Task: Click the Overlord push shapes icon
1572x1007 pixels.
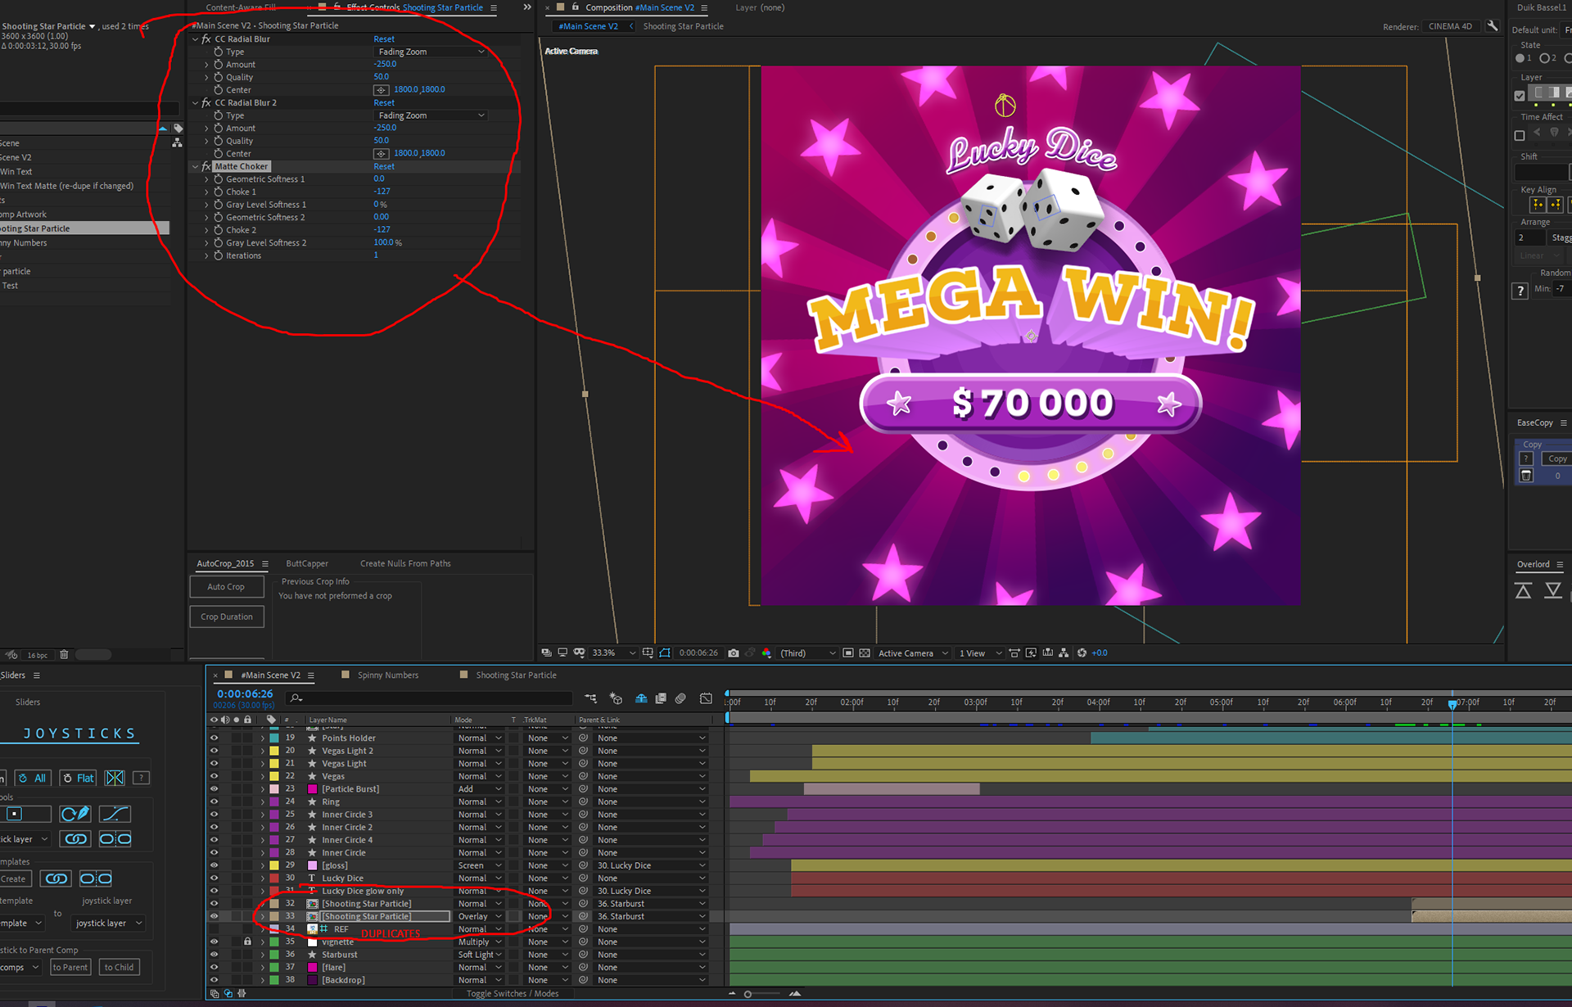Action: 1523,590
